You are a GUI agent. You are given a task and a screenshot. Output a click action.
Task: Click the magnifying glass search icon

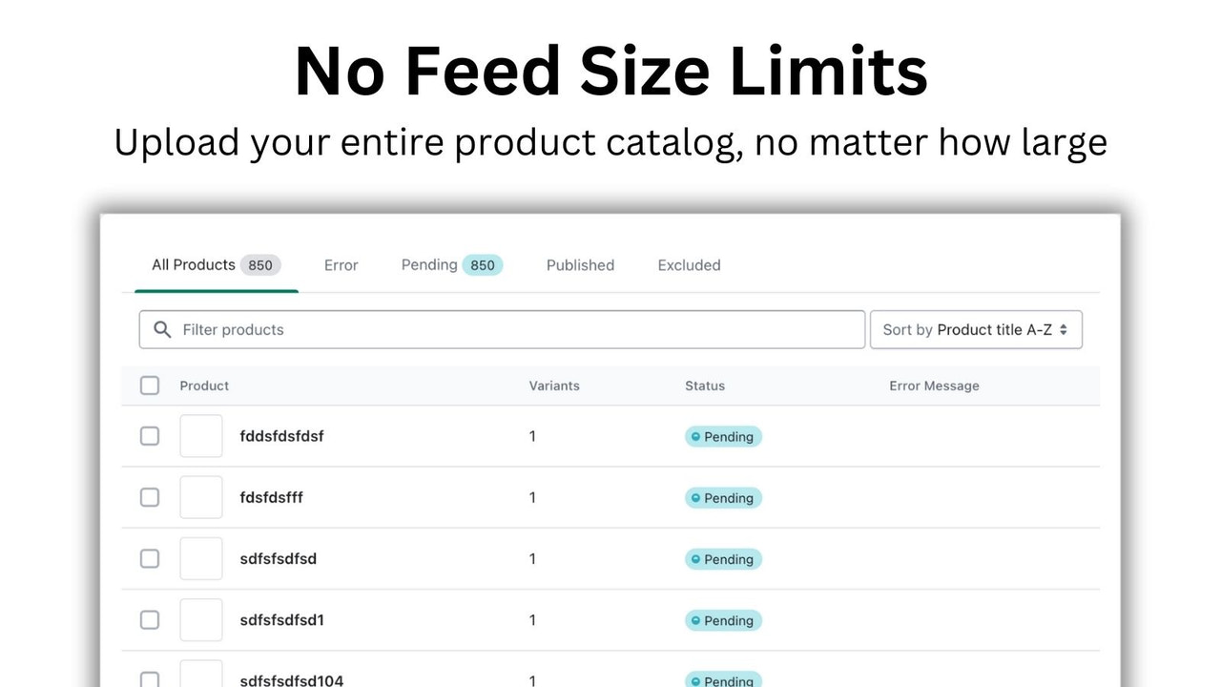[162, 329]
